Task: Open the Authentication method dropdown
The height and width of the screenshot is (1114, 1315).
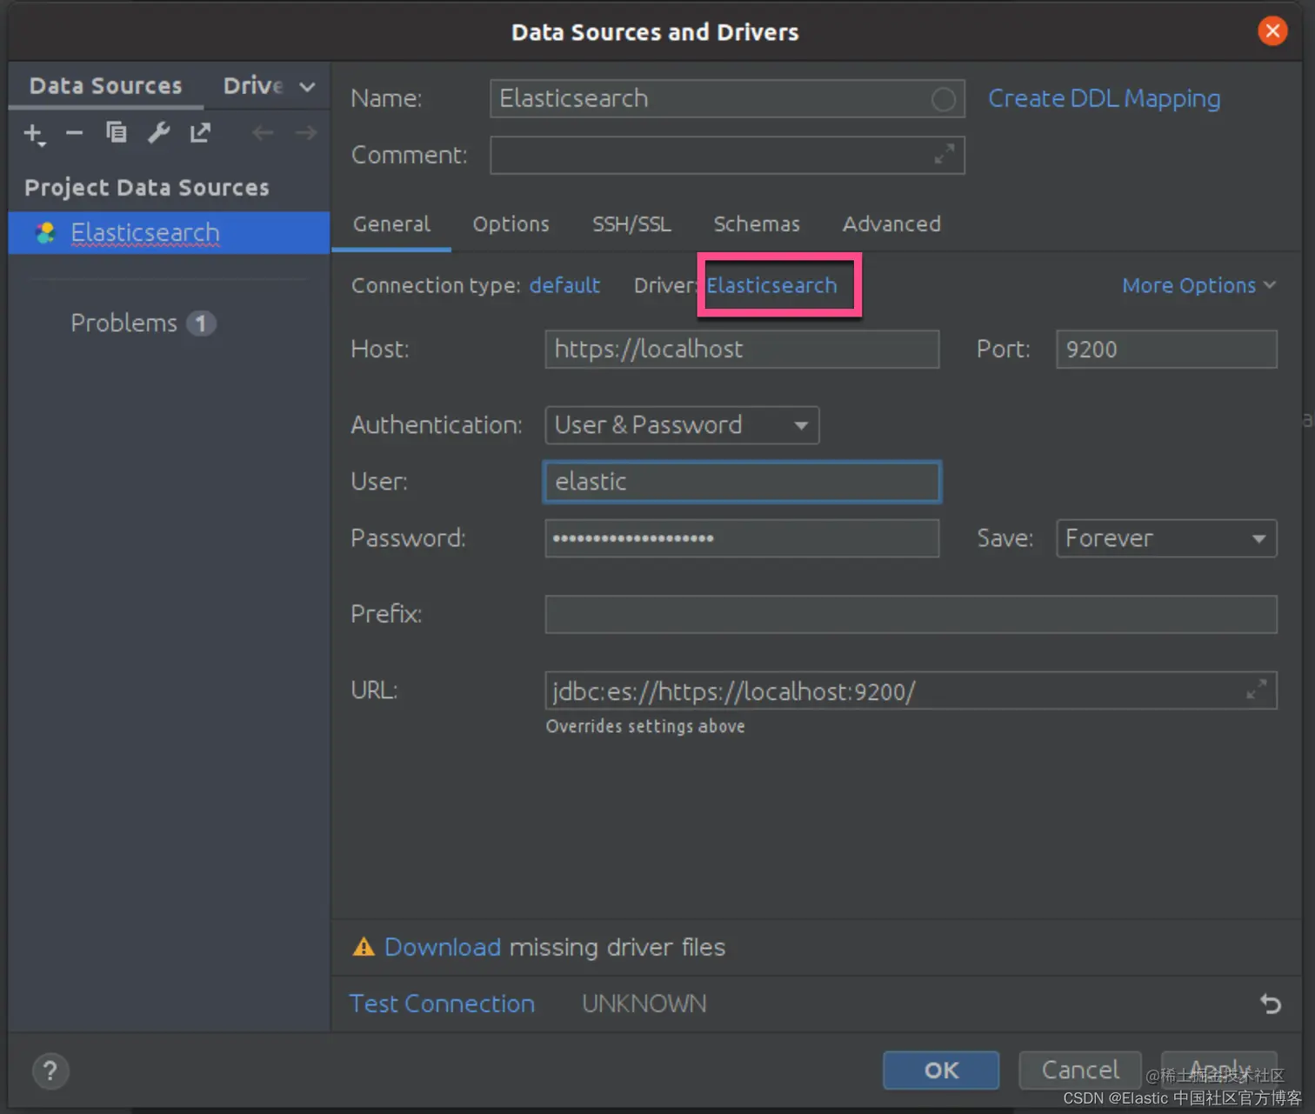Action: 681,425
